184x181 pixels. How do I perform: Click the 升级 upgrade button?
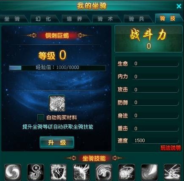pos(57,143)
